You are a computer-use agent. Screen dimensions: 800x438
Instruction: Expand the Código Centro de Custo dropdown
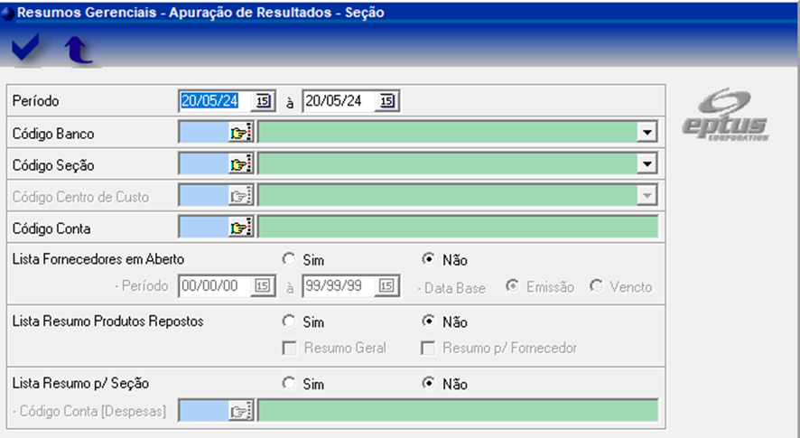(647, 196)
